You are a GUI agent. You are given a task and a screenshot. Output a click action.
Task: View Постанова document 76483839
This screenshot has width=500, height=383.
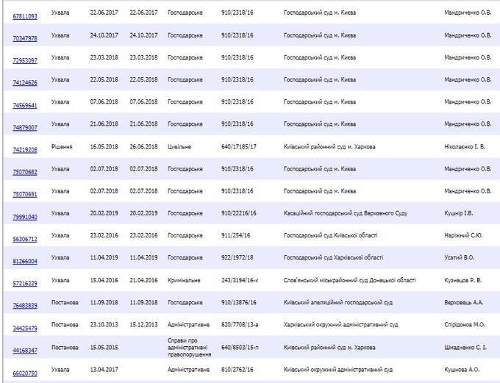25,306
